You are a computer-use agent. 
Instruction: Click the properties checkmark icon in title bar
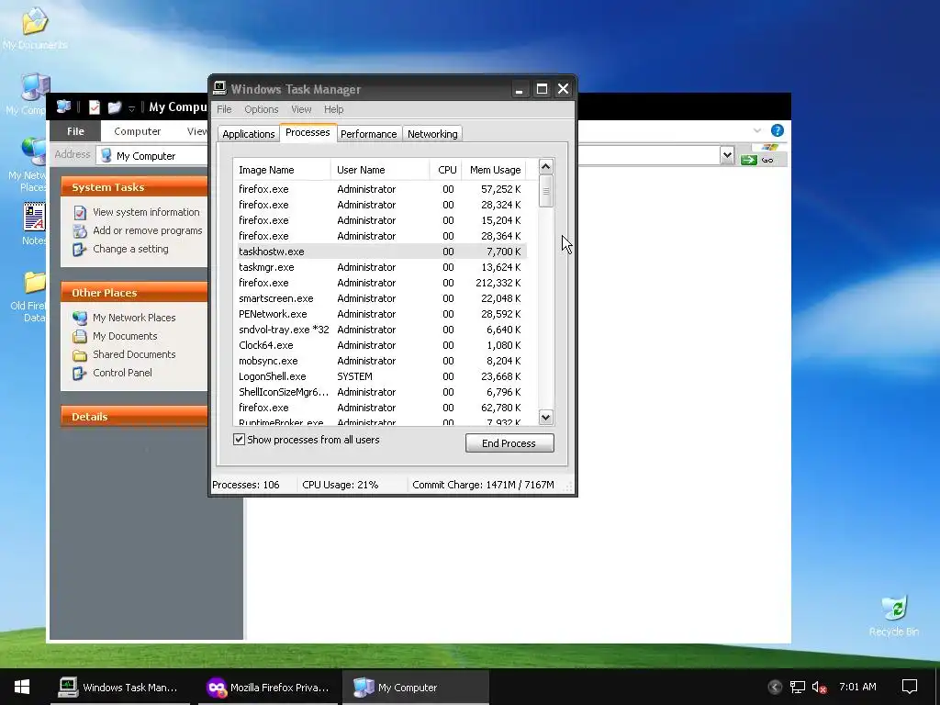tap(95, 107)
